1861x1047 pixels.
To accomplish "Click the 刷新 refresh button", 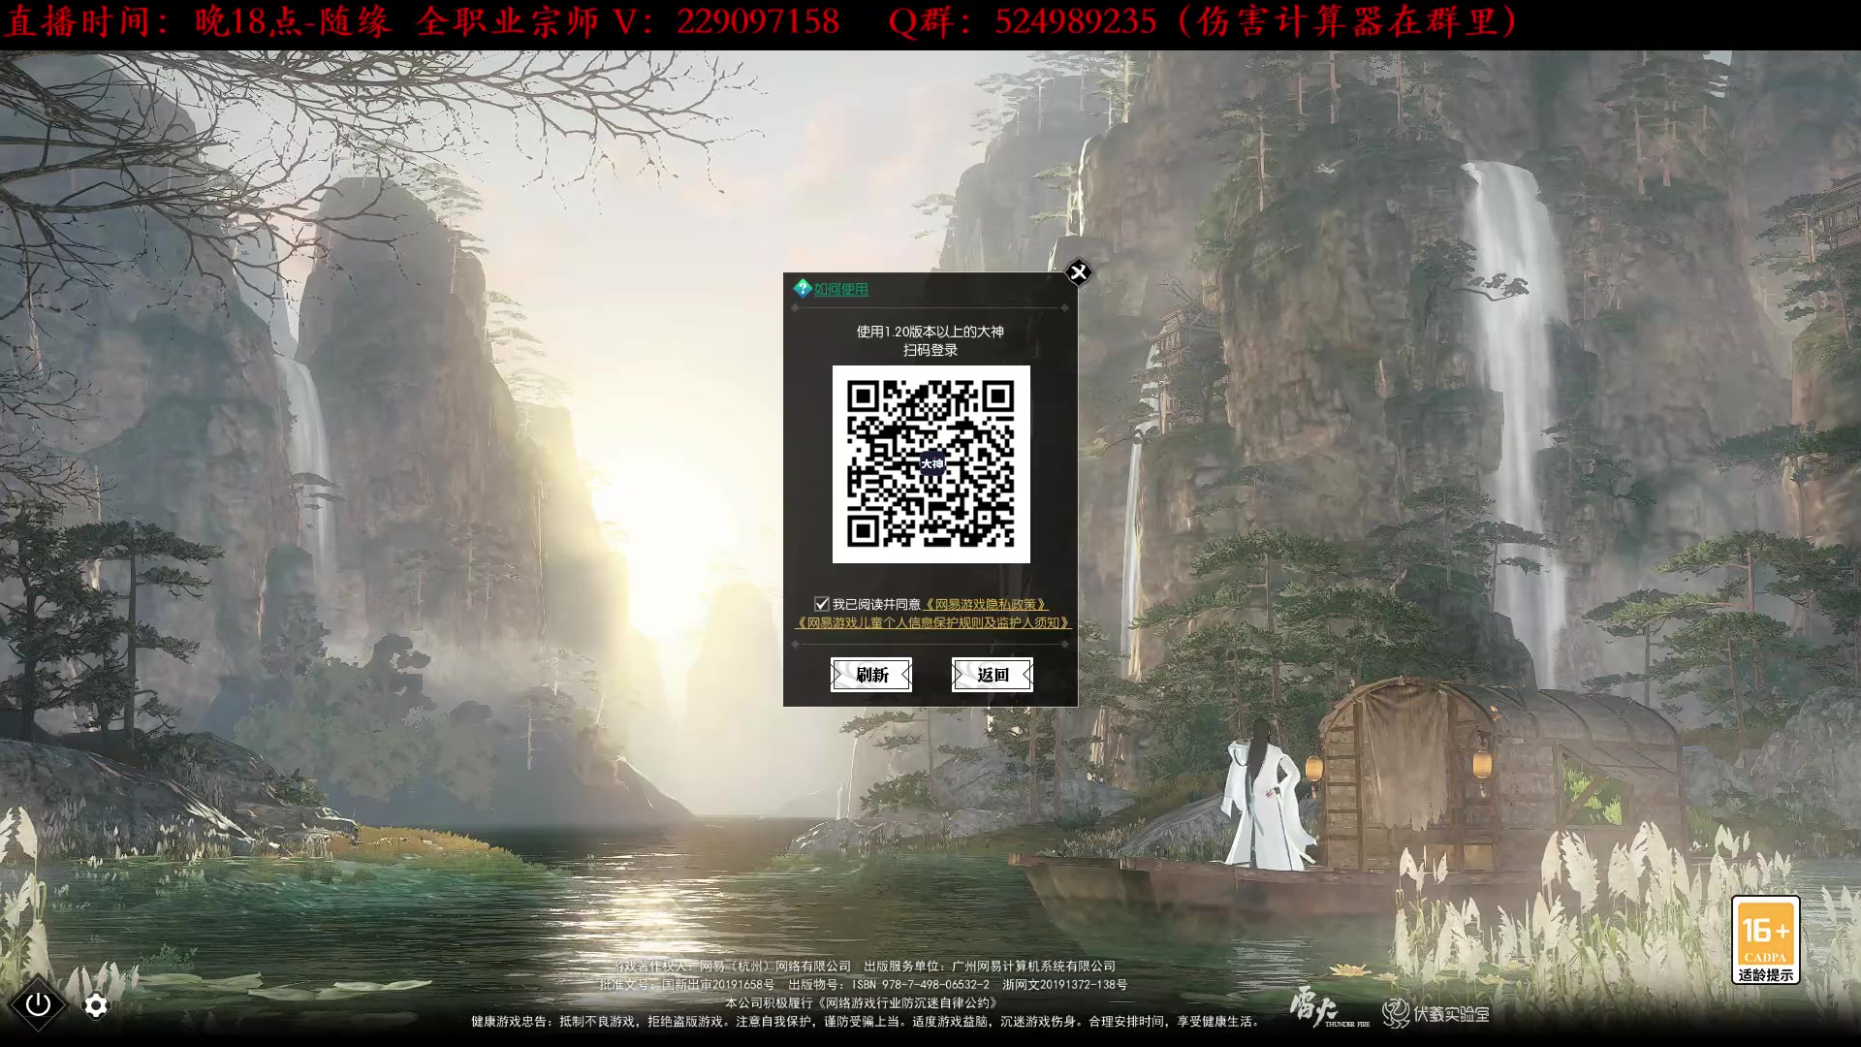I will (x=871, y=675).
